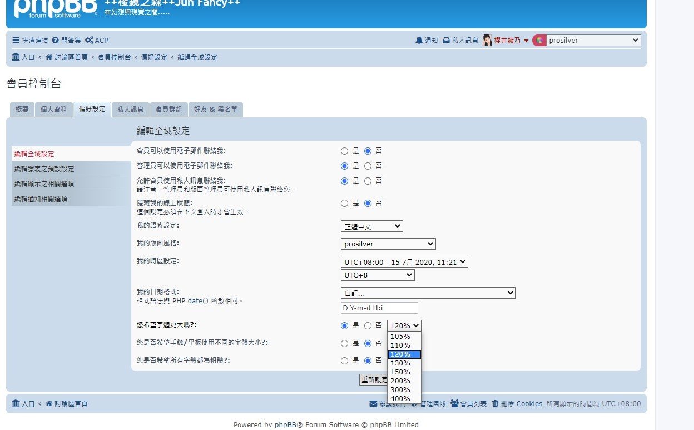Choose 150% from the font size list
Viewport: 694px width, 430px height.
[x=400, y=372]
